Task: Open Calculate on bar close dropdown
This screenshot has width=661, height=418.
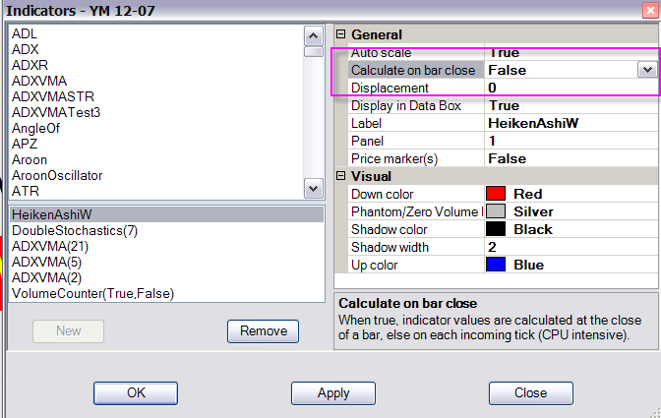Action: click(x=646, y=70)
